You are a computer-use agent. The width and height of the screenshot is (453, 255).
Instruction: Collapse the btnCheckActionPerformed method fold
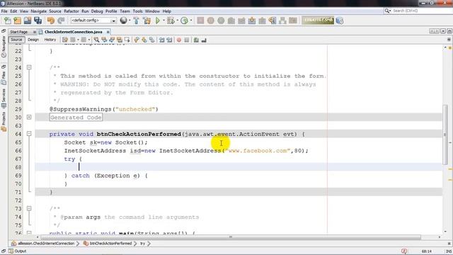tap(29, 134)
